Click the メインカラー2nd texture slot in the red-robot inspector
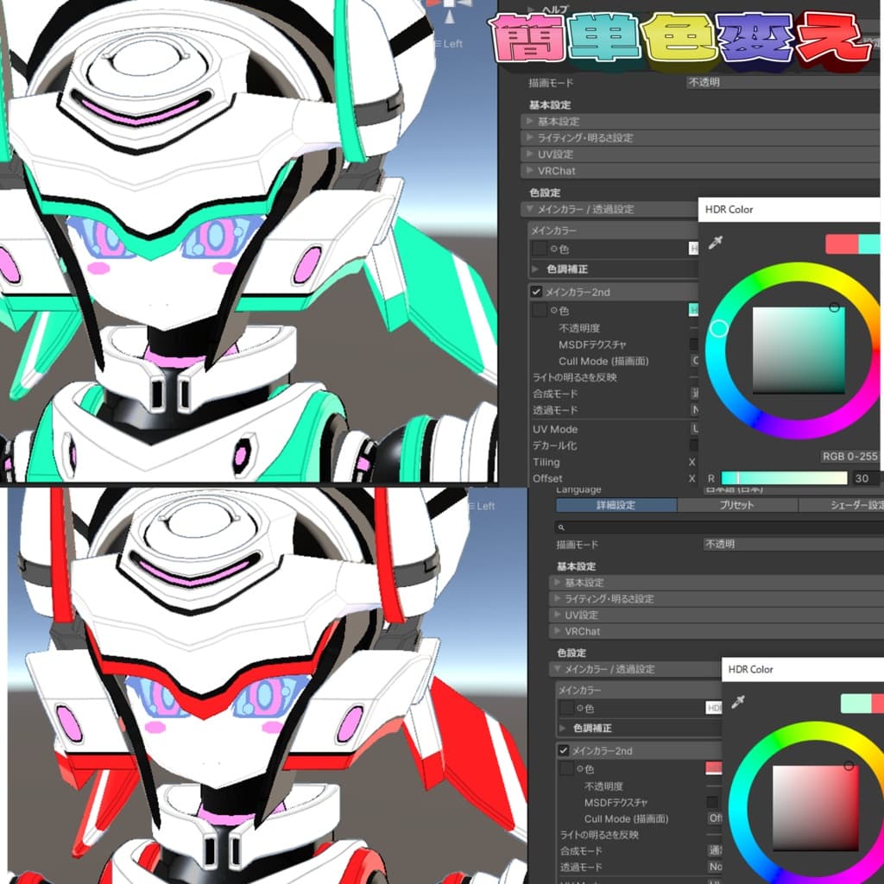 (x=565, y=768)
